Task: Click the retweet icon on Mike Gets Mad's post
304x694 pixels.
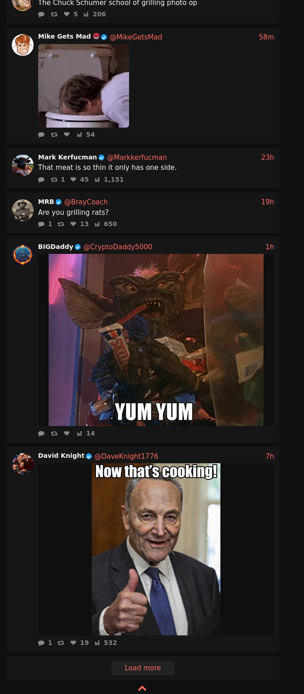Action: 54,134
